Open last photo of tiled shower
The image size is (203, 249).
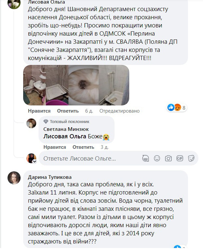click(114, 85)
